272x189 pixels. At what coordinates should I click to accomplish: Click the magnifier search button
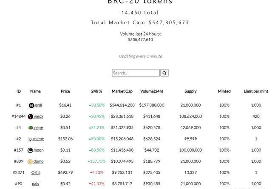point(164,73)
